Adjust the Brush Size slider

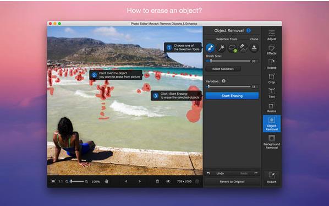pos(228,61)
